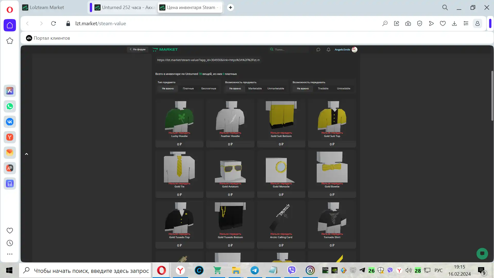
Task: Click the inventory link URL input field
Action: [208, 60]
